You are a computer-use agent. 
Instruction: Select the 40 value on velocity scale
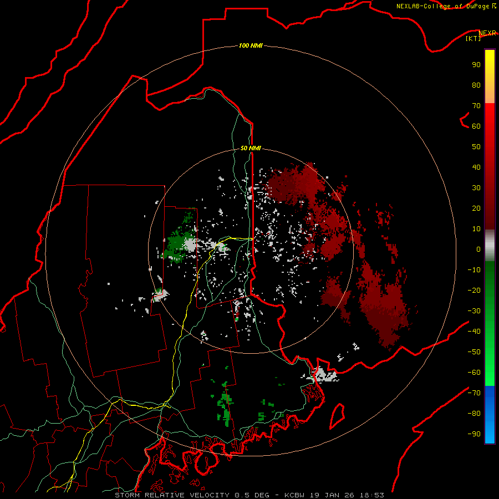476,167
